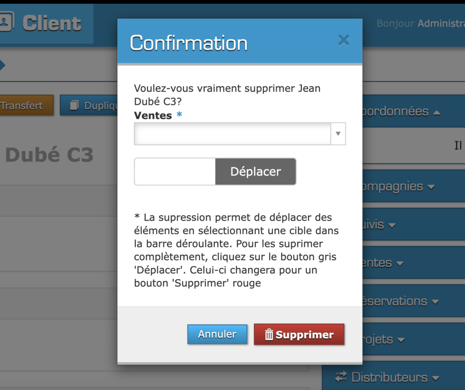Click the empty left side of Déplacer toggle
Viewport: 465px width, 390px height.
[x=175, y=172]
